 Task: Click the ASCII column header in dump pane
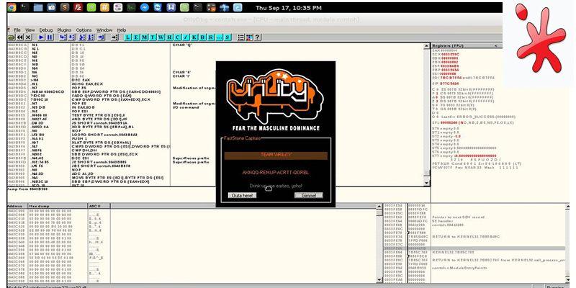click(99, 206)
